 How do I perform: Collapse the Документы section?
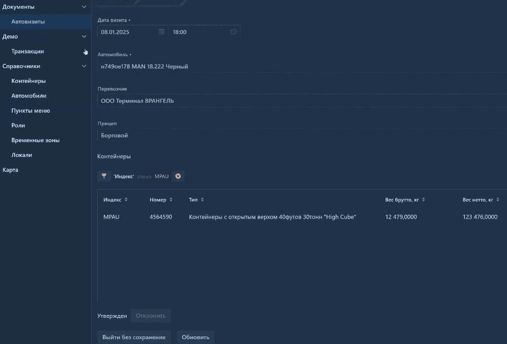(84, 7)
